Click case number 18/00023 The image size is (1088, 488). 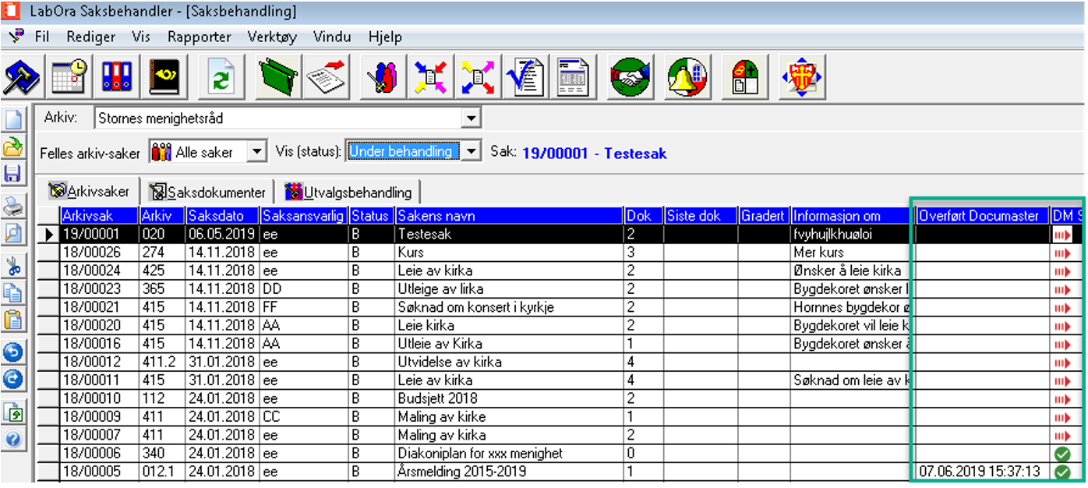(99, 289)
